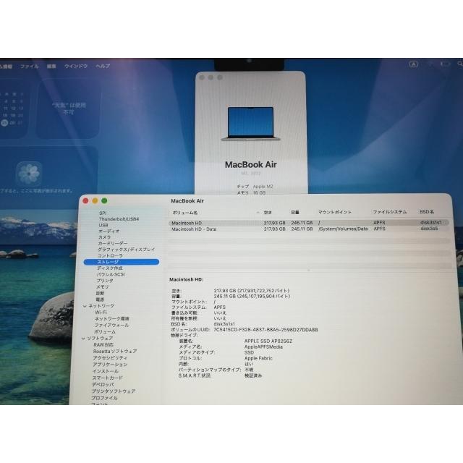Sort volumes by 容量 column header

point(295,212)
